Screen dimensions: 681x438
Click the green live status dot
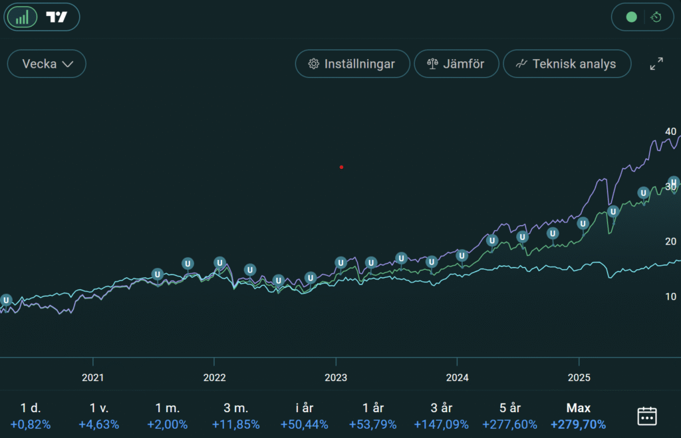coord(631,17)
